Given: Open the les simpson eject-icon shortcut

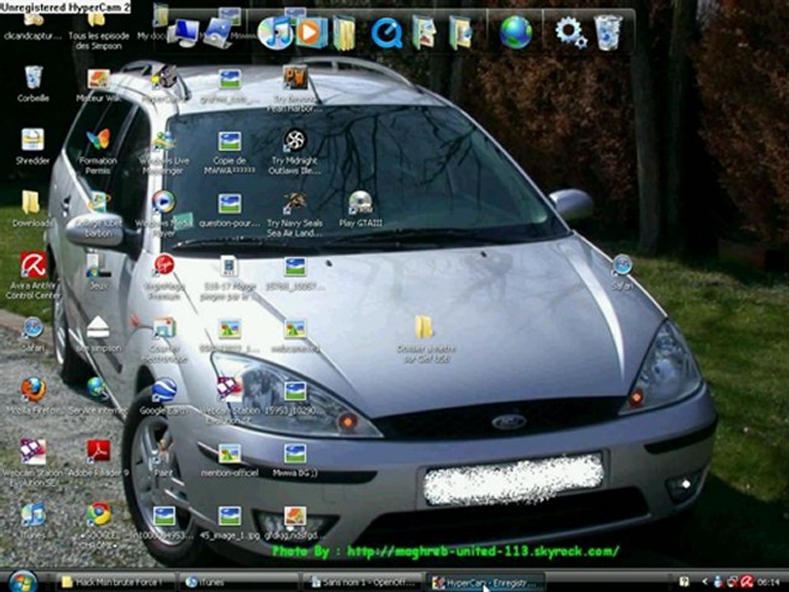Looking at the screenshot, I should pos(98,333).
